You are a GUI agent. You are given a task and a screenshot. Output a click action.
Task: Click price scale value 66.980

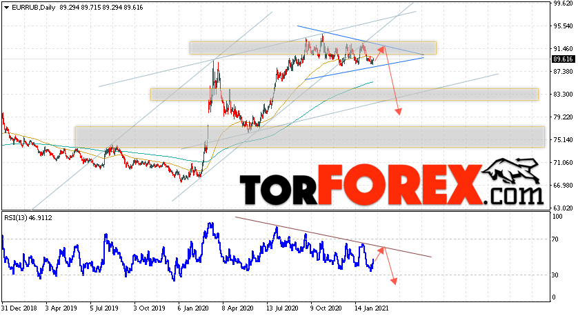pyautogui.click(x=564, y=186)
